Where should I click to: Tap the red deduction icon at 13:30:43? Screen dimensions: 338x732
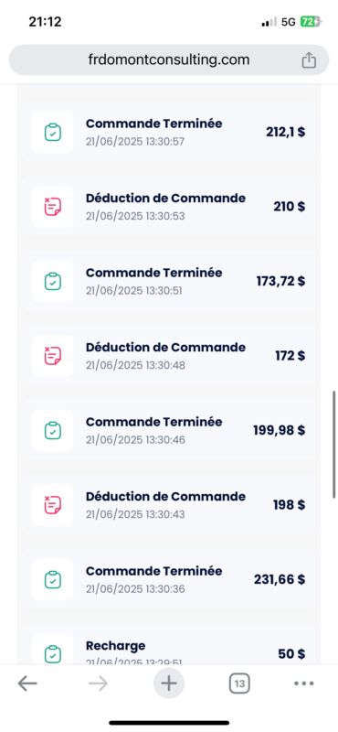(x=53, y=505)
